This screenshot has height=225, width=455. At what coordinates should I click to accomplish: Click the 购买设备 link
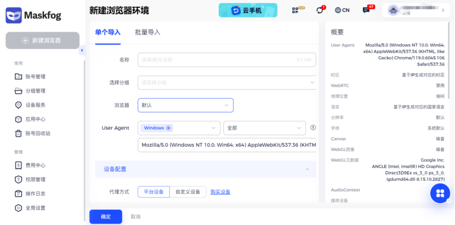click(x=220, y=192)
